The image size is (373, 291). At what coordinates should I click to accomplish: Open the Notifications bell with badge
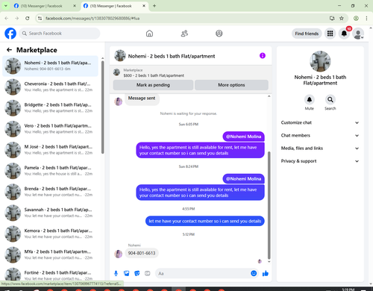[x=344, y=34]
